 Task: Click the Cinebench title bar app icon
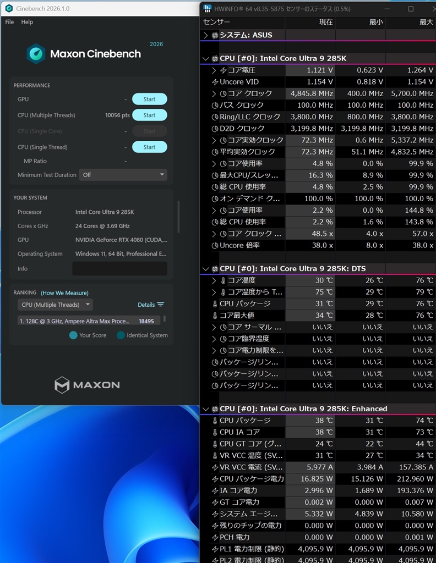(x=9, y=8)
